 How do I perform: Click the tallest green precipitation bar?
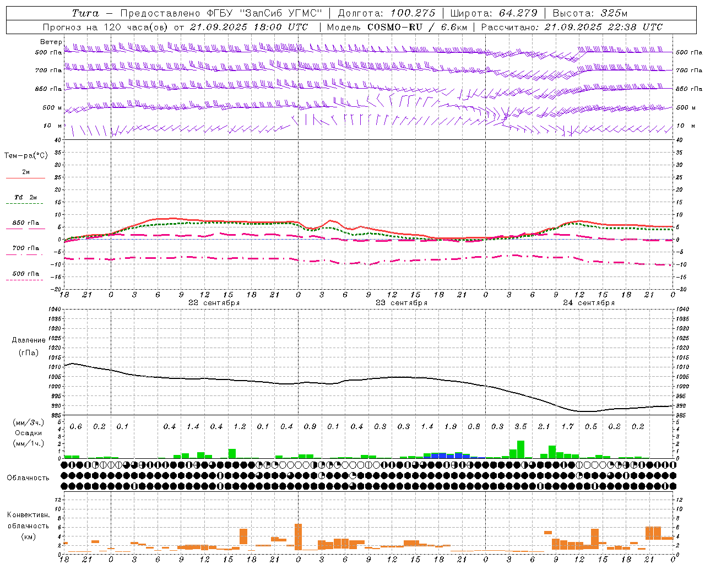[x=520, y=449]
